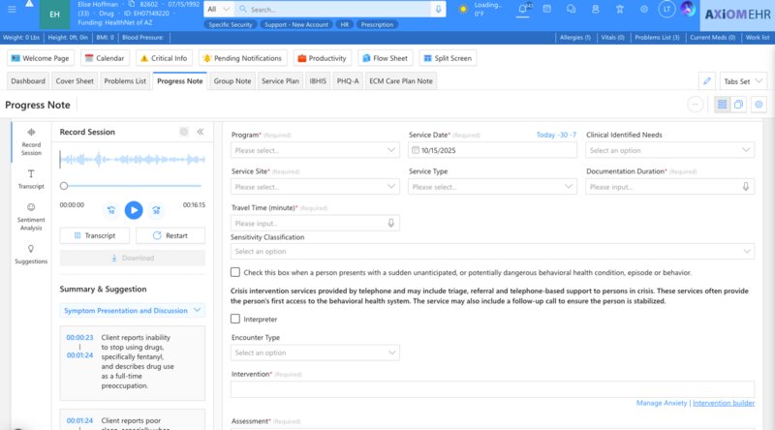Click the LT user avatar

(x=666, y=9)
